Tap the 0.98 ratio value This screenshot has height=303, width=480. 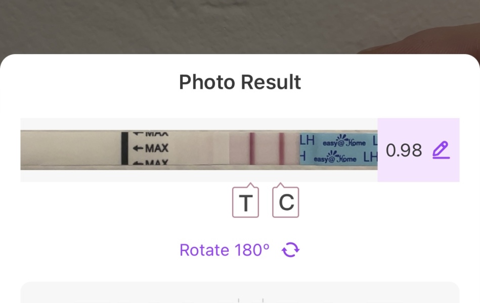(x=404, y=150)
